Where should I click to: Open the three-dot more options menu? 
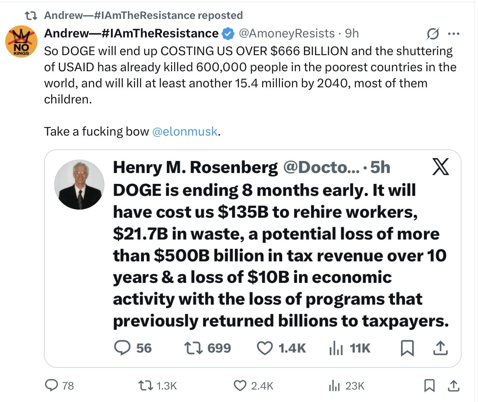point(453,34)
